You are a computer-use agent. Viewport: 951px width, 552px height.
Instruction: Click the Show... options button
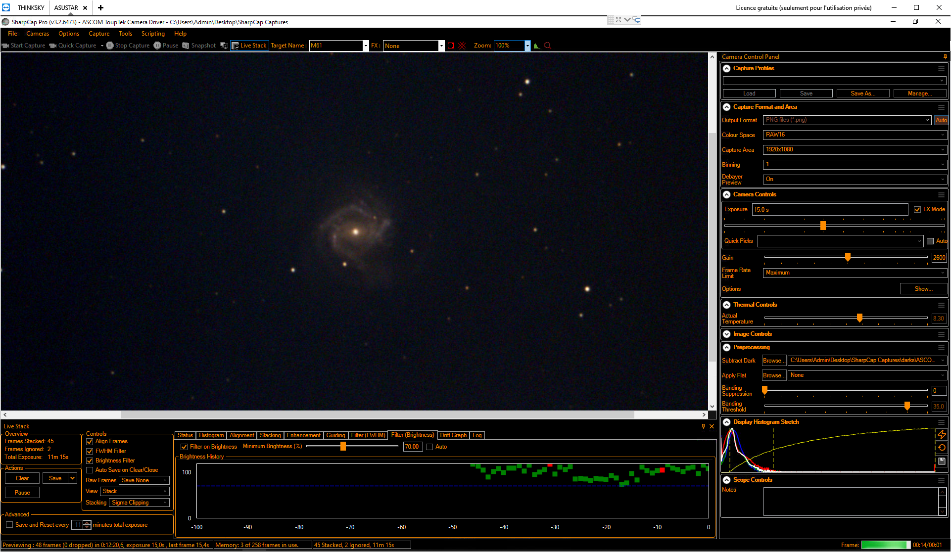pos(923,289)
